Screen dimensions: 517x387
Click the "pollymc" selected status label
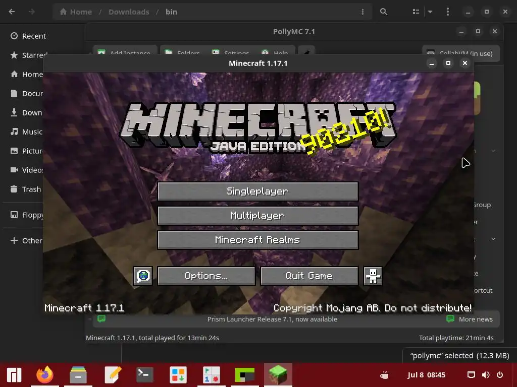tap(459, 356)
